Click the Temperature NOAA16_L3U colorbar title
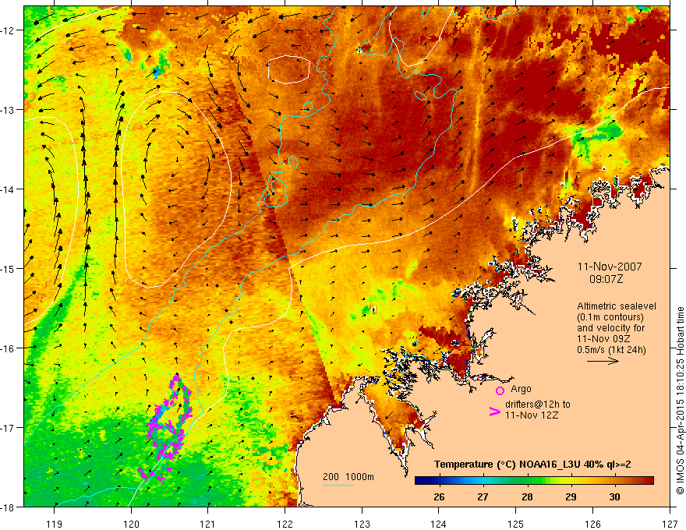The height and width of the screenshot is (530, 686). tap(532, 465)
